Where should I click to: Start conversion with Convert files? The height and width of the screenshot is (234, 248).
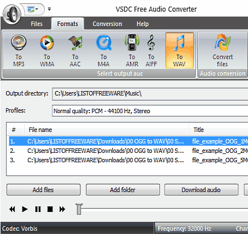tap(223, 51)
